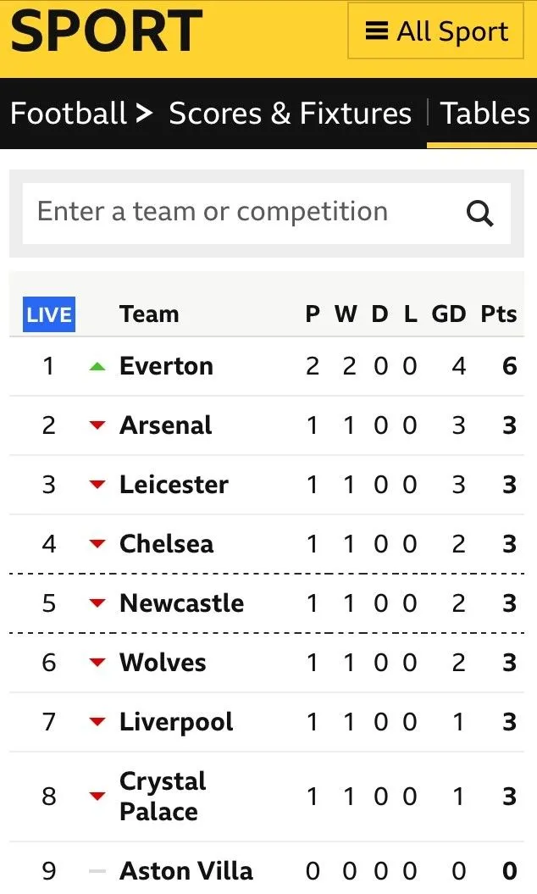Open the Tables tab
Screen dimensions: 537x894
(484, 114)
